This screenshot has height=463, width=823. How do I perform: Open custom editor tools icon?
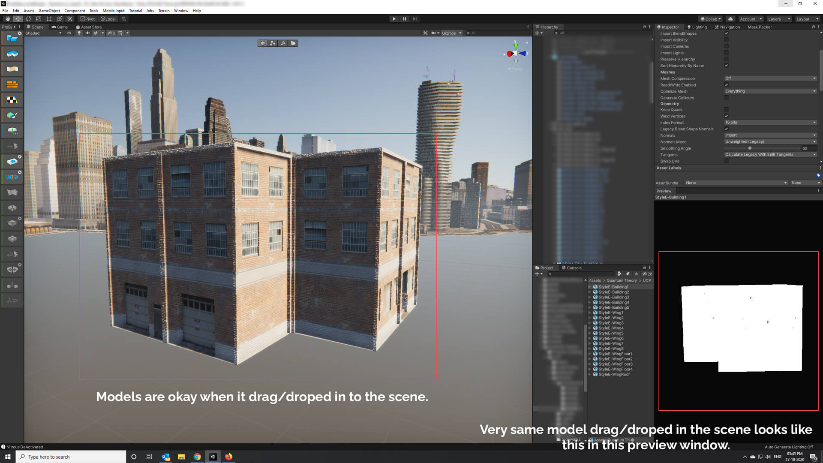(70, 19)
